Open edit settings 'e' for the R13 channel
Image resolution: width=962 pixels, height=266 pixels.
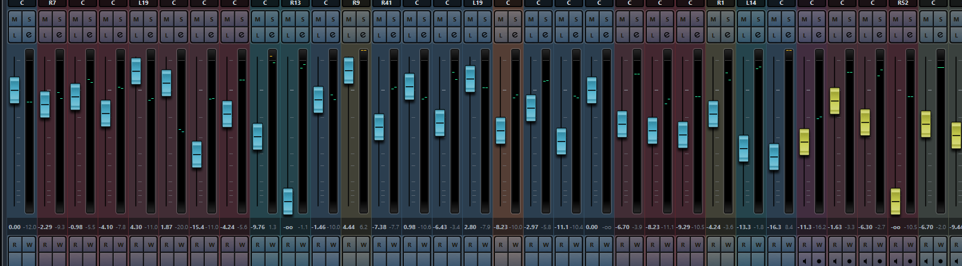click(303, 35)
